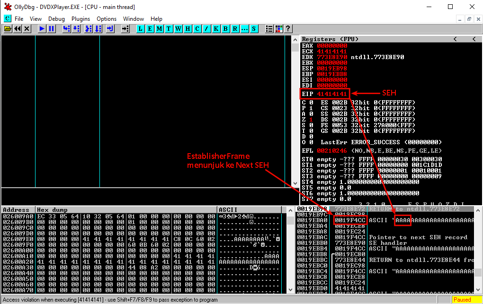Click the Help question mark toolbar icon

click(288, 29)
